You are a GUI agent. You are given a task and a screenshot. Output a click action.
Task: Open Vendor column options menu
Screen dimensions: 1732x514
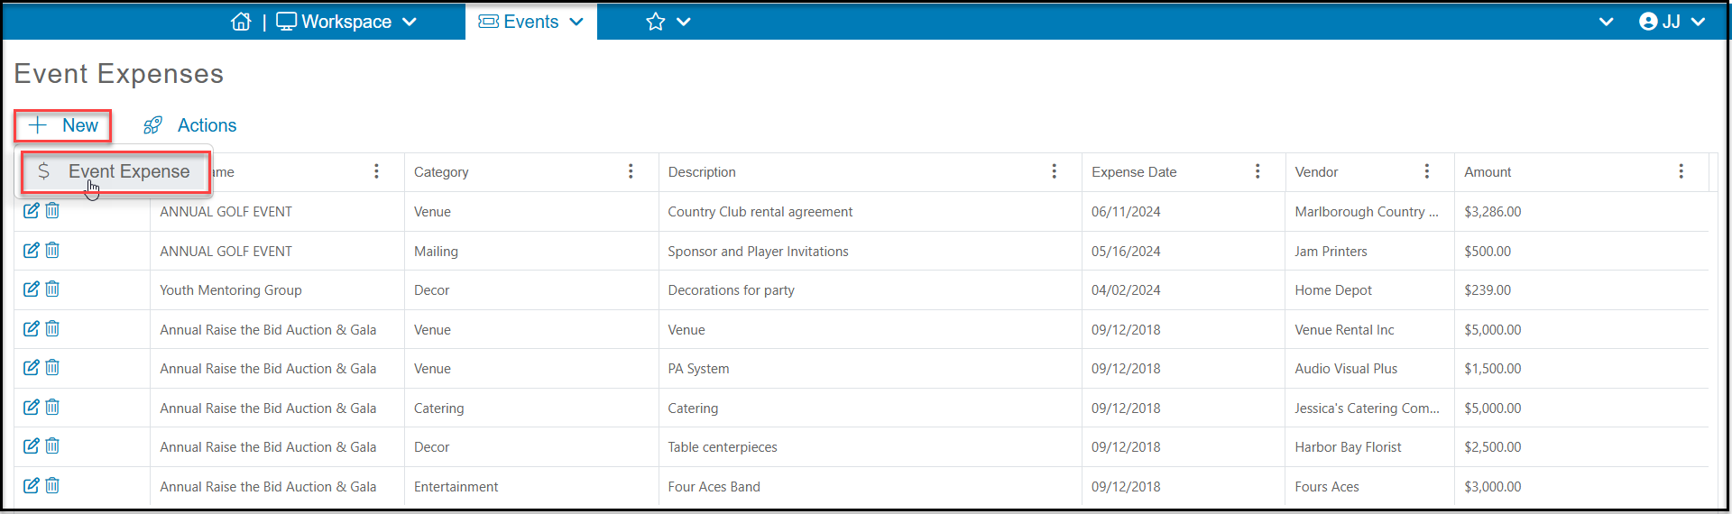pyautogui.click(x=1426, y=171)
